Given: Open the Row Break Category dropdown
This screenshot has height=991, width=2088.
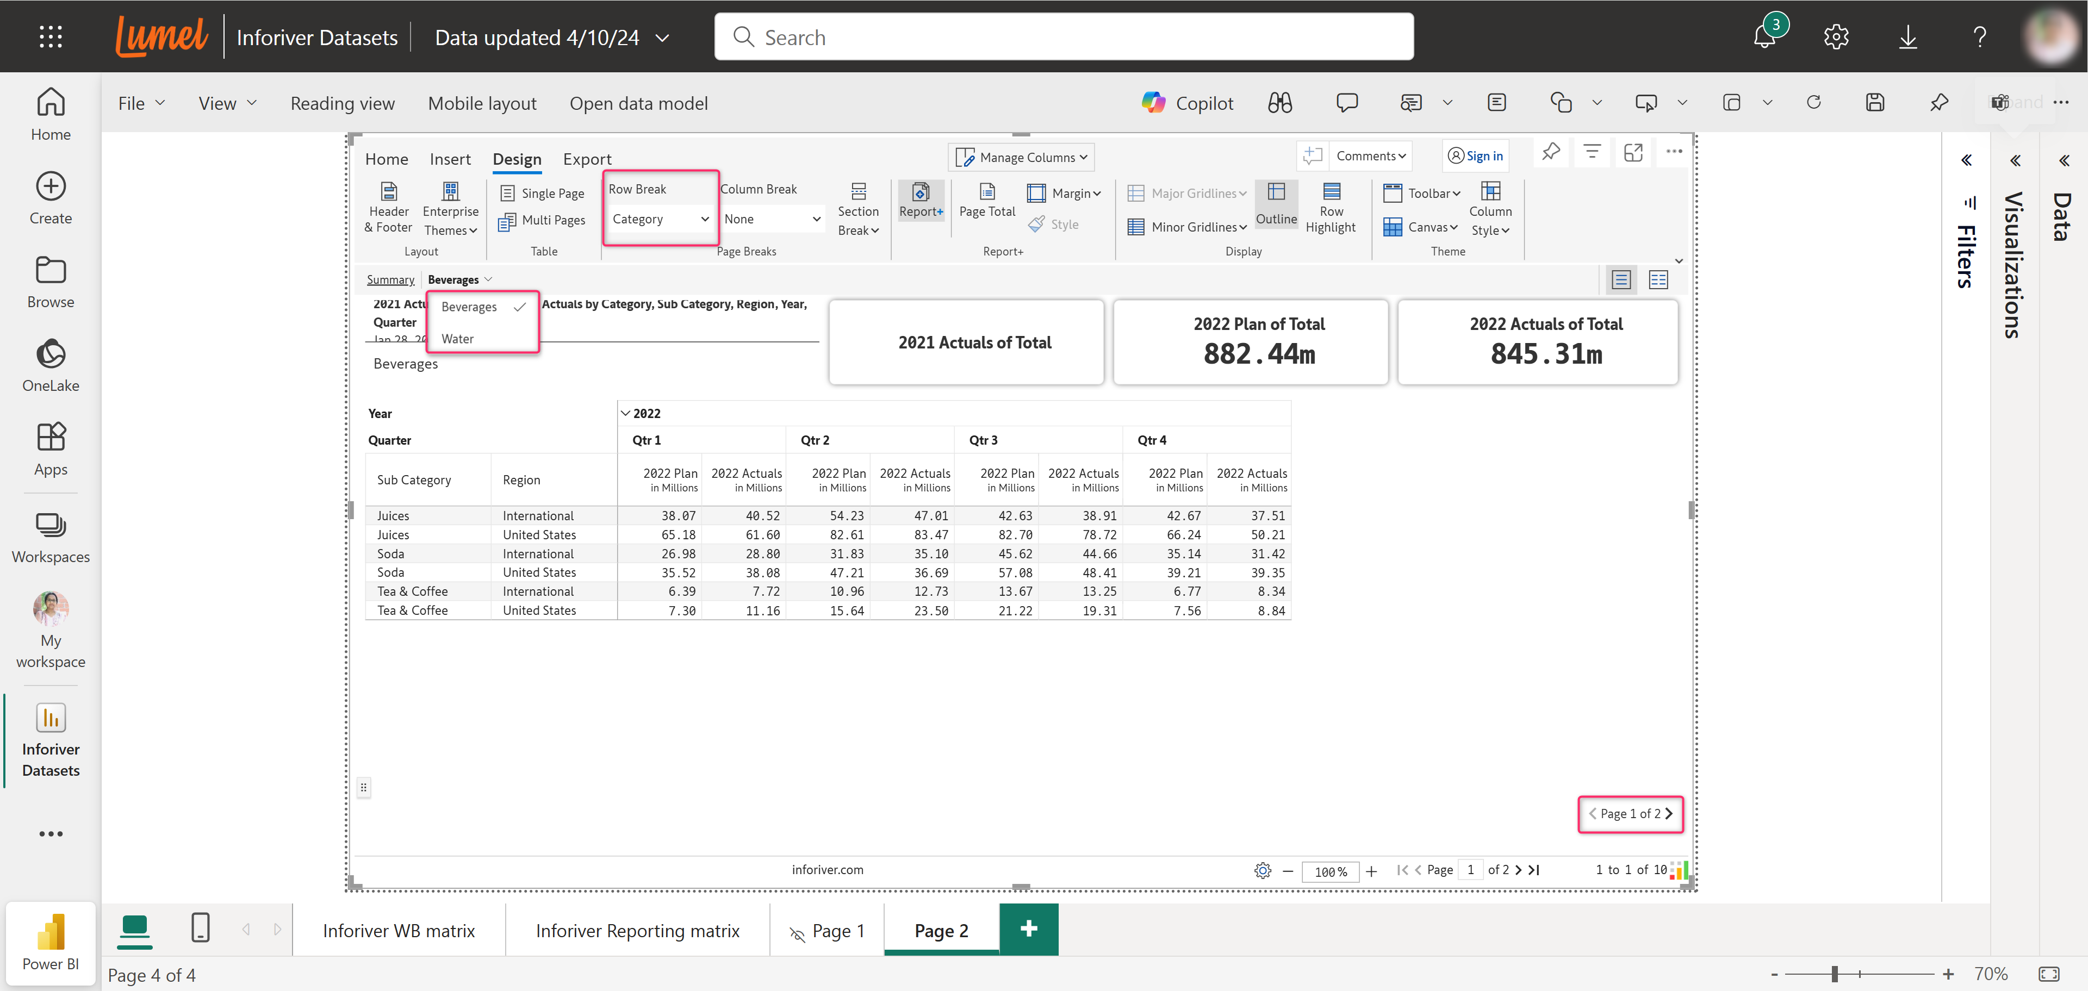Looking at the screenshot, I should click(660, 219).
